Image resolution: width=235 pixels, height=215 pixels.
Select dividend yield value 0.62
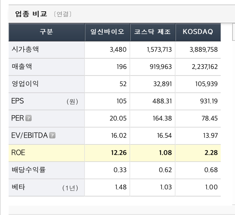tap(166, 170)
